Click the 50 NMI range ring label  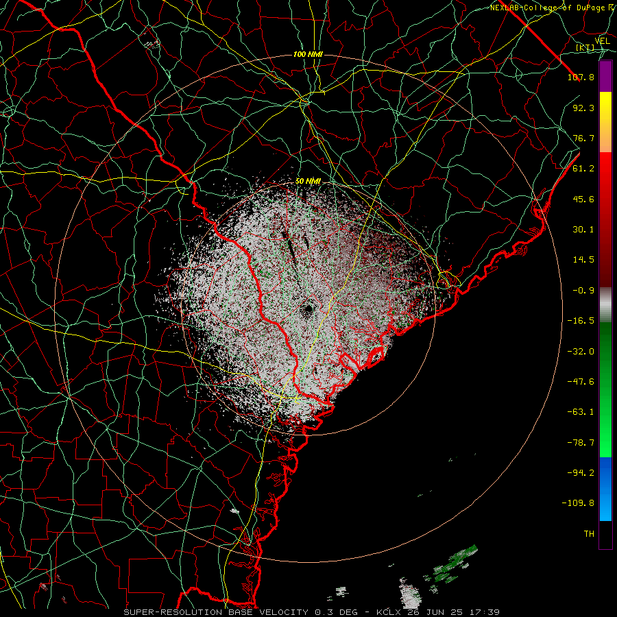pos(308,181)
